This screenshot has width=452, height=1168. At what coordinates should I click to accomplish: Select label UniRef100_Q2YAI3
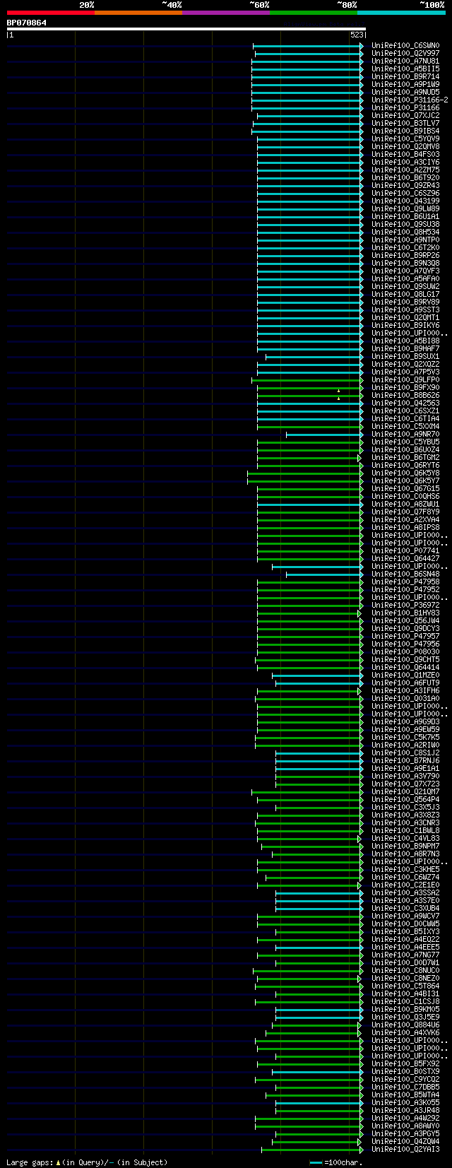[x=405, y=1150]
